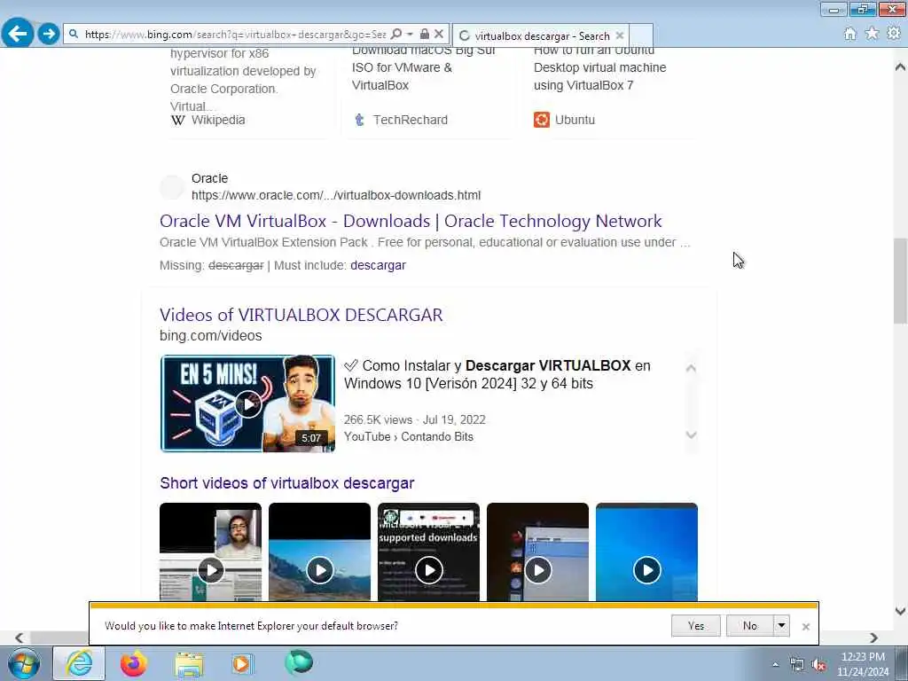The width and height of the screenshot is (908, 681).
Task: Open Favorites star icon
Action: pos(872,35)
